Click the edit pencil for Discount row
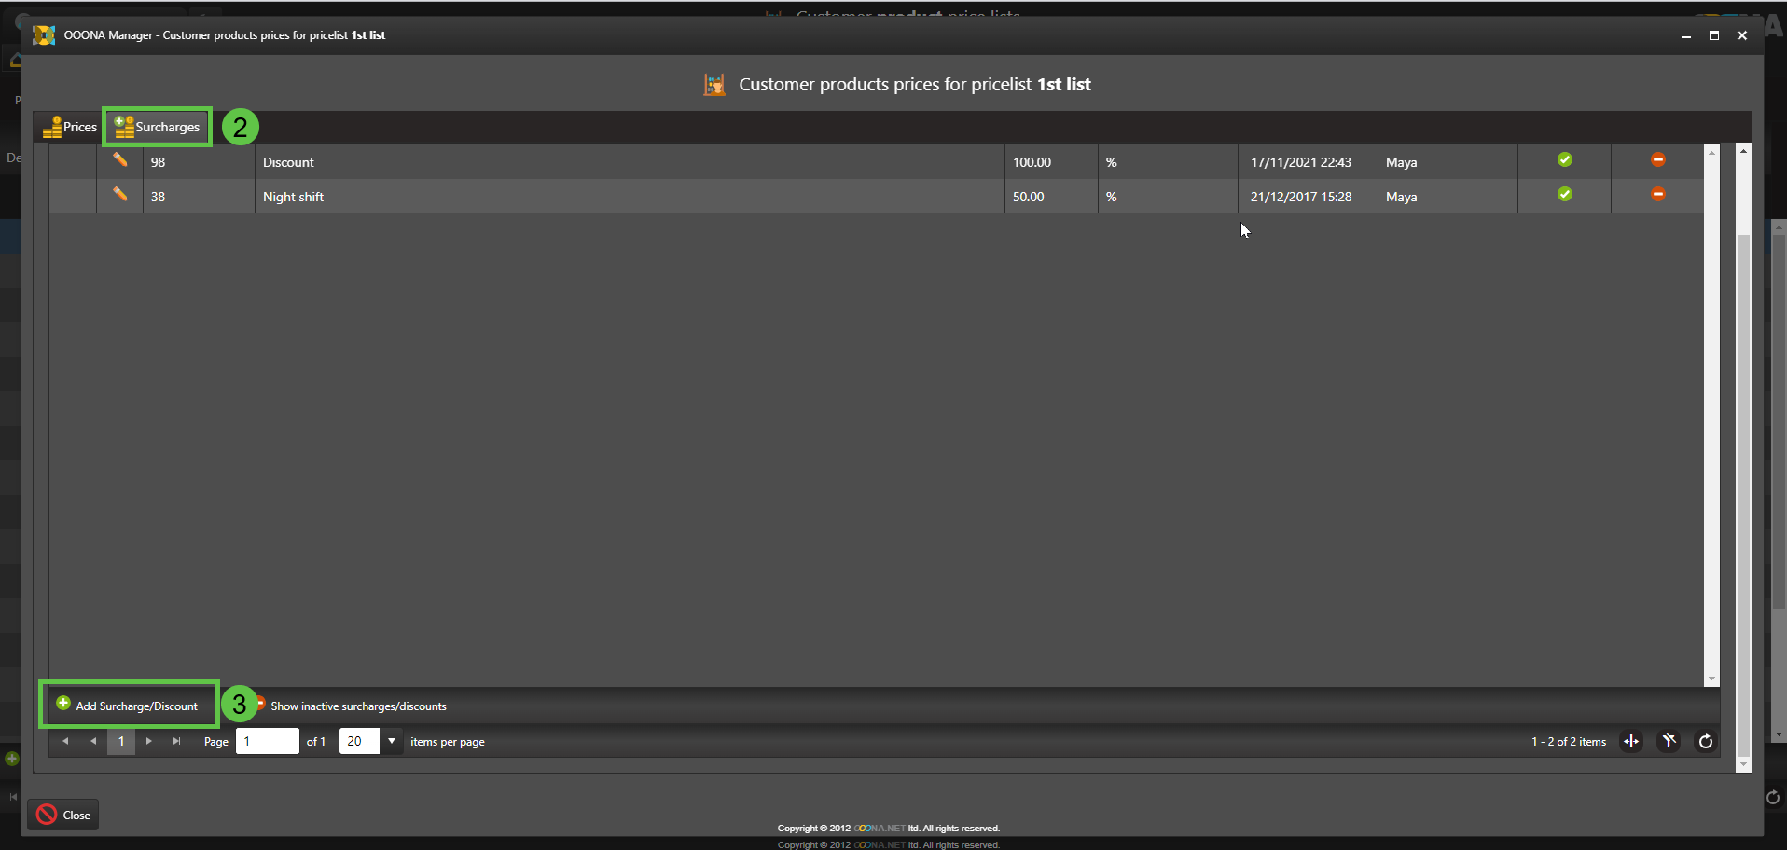The image size is (1787, 850). click(120, 160)
